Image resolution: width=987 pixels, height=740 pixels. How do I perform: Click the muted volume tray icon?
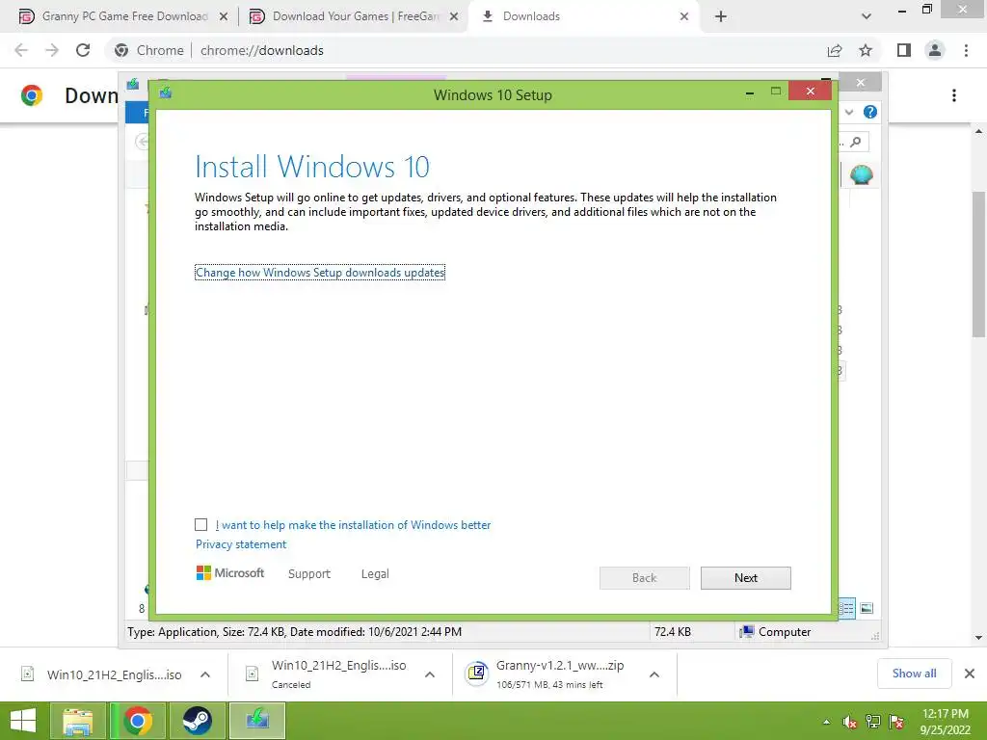coord(849,722)
